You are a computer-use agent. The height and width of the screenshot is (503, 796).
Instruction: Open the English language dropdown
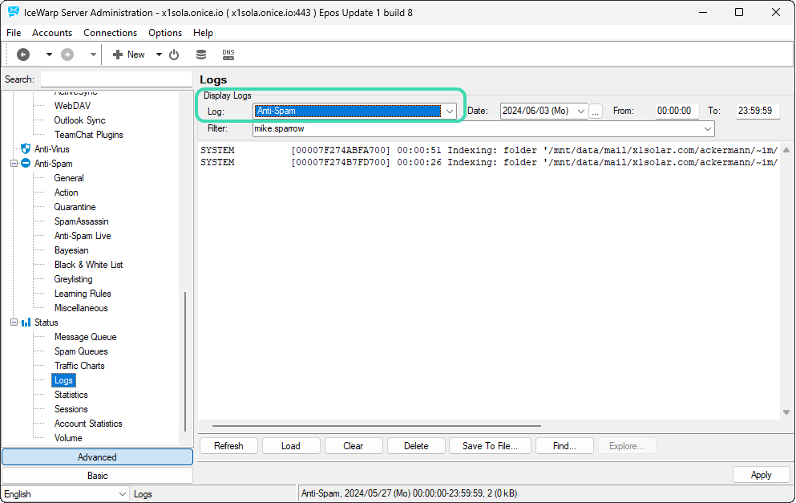65,494
